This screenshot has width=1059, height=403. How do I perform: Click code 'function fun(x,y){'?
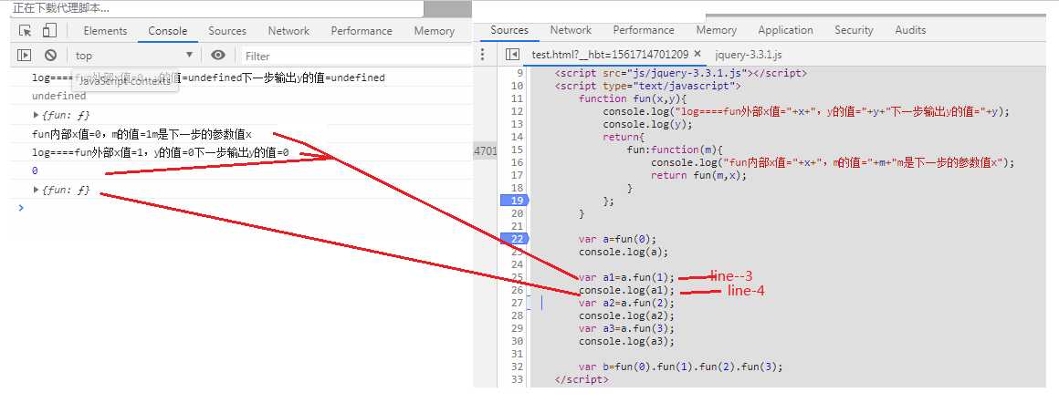(632, 98)
